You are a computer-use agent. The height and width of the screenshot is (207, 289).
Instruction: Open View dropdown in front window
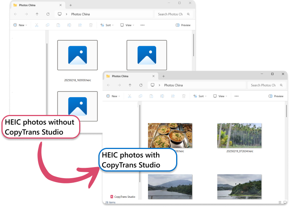coord(220,96)
